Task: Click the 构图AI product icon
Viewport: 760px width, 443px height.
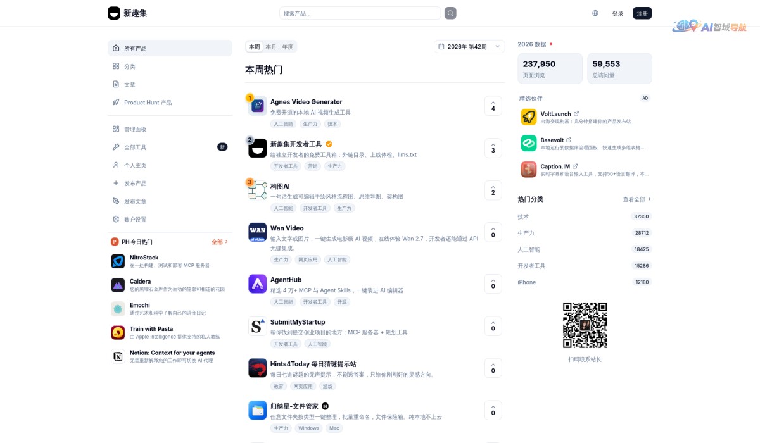Action: coord(258,190)
